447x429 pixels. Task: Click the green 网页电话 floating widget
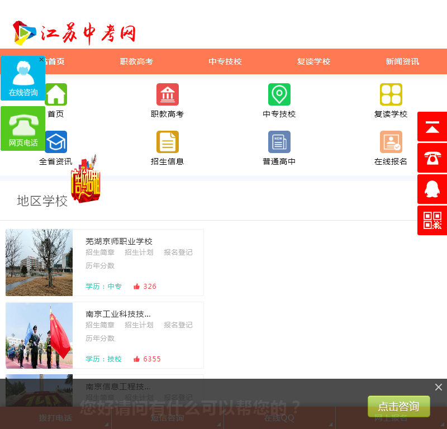coord(23,128)
